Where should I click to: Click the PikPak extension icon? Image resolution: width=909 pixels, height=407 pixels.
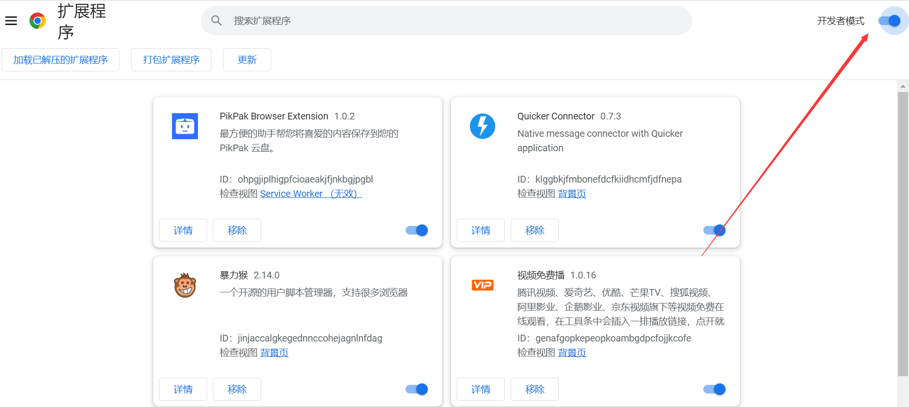(x=185, y=126)
